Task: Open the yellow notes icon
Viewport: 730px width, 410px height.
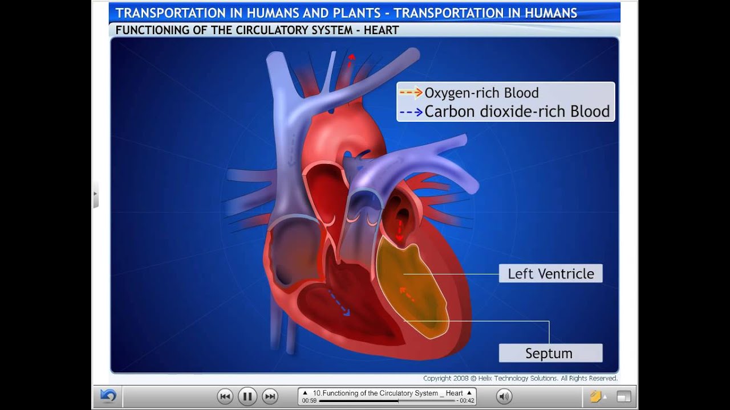Action: (595, 396)
